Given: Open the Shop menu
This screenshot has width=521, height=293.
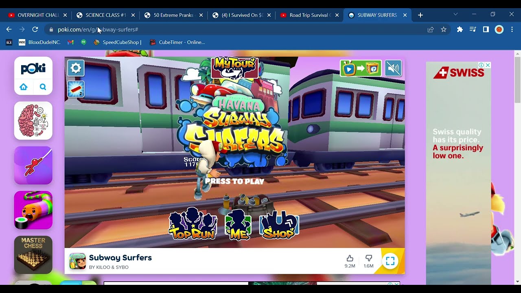Looking at the screenshot, I should click(x=279, y=225).
